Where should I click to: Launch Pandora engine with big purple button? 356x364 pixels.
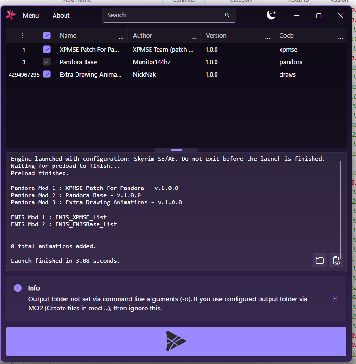pos(176,341)
